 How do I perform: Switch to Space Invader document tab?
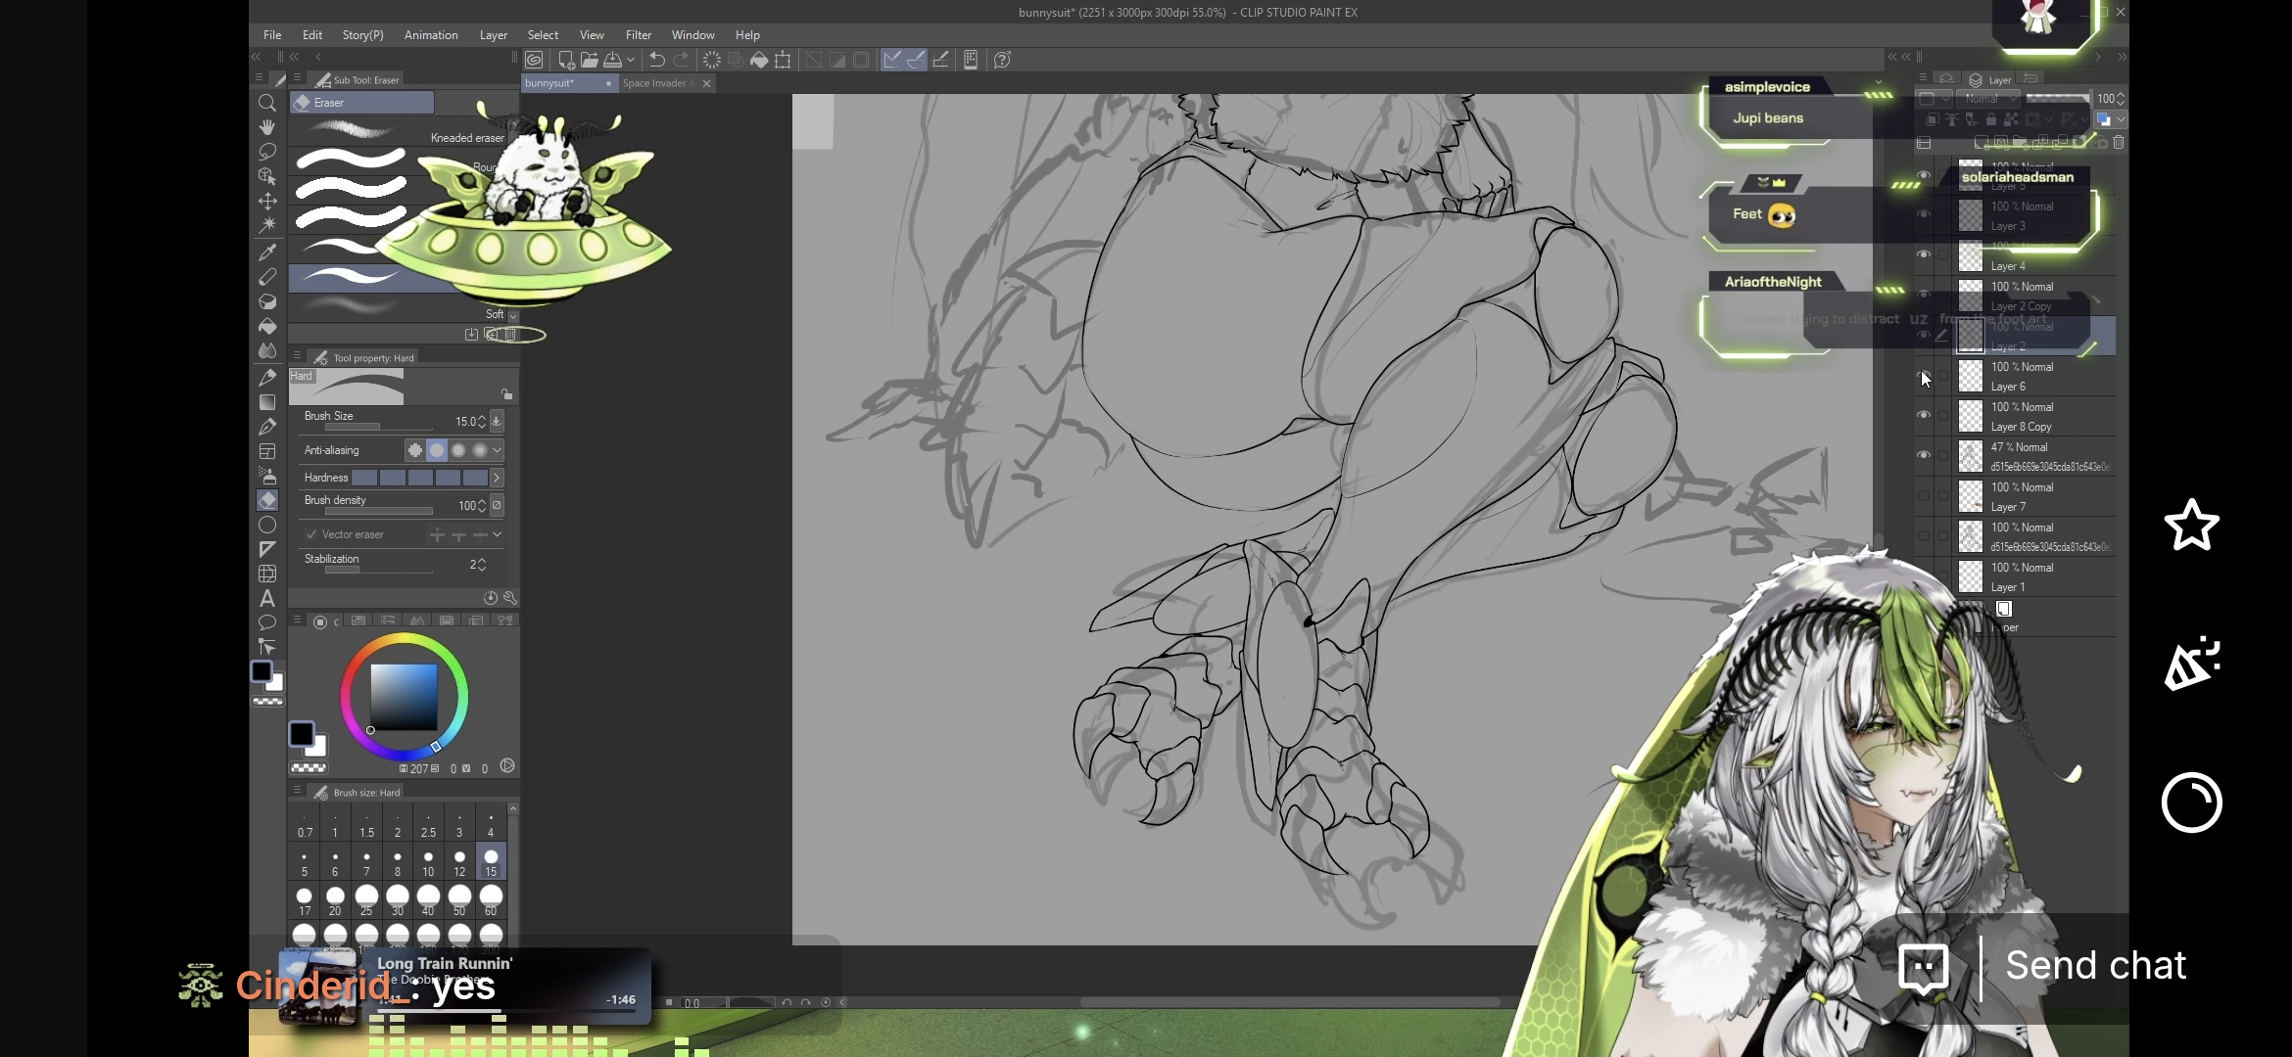coord(656,83)
